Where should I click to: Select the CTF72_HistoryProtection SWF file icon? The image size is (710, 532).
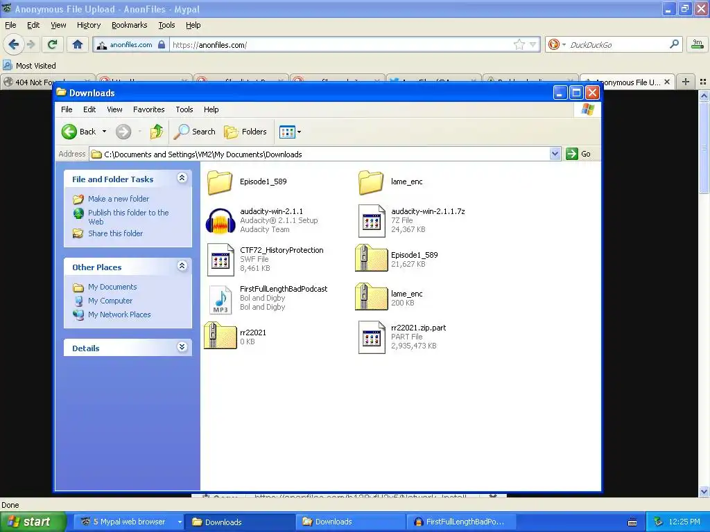[x=220, y=260]
